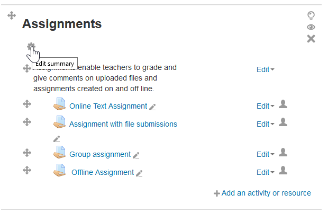Toggle group mode icon for Offline Assignment

283,170
